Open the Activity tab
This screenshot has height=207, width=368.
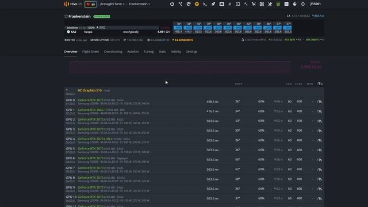(176, 52)
